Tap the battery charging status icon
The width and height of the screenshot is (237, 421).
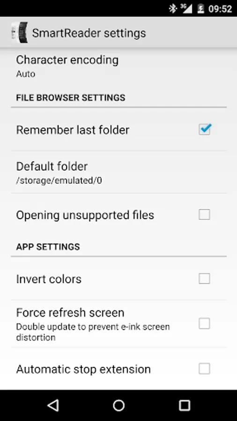[200, 8]
